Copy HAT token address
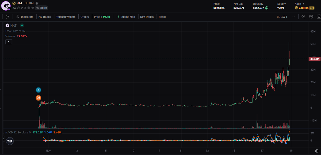This screenshot has height=155, width=321. click(37, 3)
